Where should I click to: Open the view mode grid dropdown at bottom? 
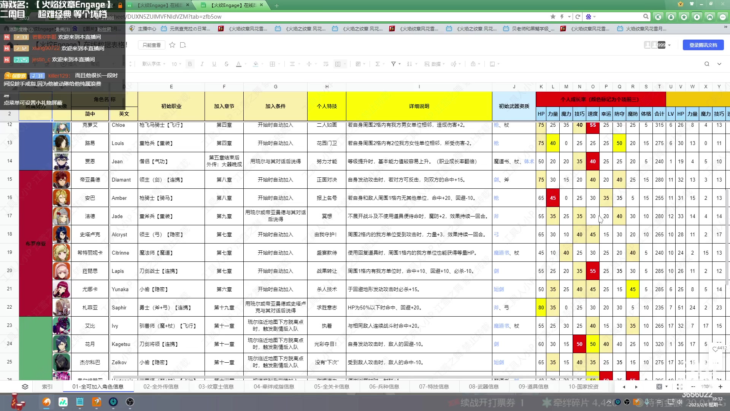pyautogui.click(x=662, y=387)
